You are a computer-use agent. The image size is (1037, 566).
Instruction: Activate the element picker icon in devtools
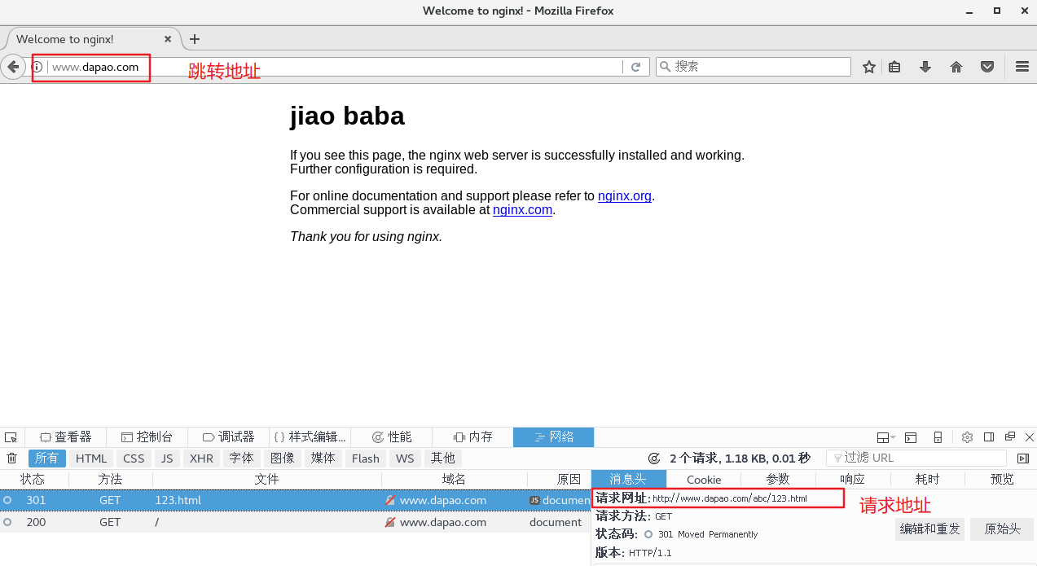(11, 437)
